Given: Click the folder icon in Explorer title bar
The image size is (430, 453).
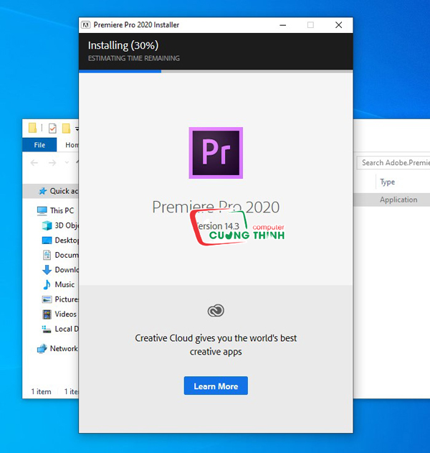Looking at the screenshot, I should [x=32, y=128].
